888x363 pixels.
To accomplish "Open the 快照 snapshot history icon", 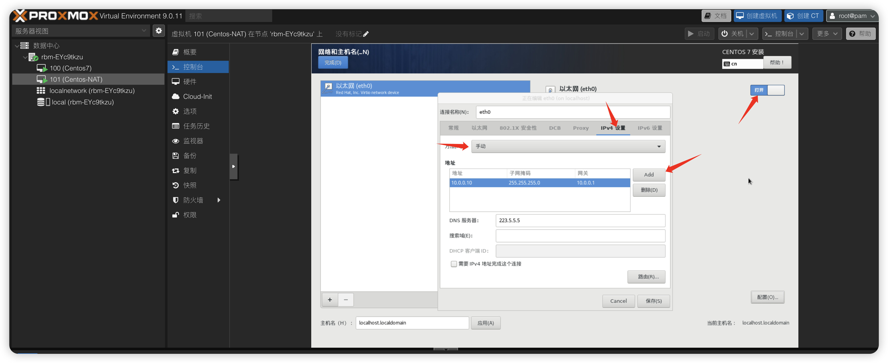I will [x=175, y=186].
